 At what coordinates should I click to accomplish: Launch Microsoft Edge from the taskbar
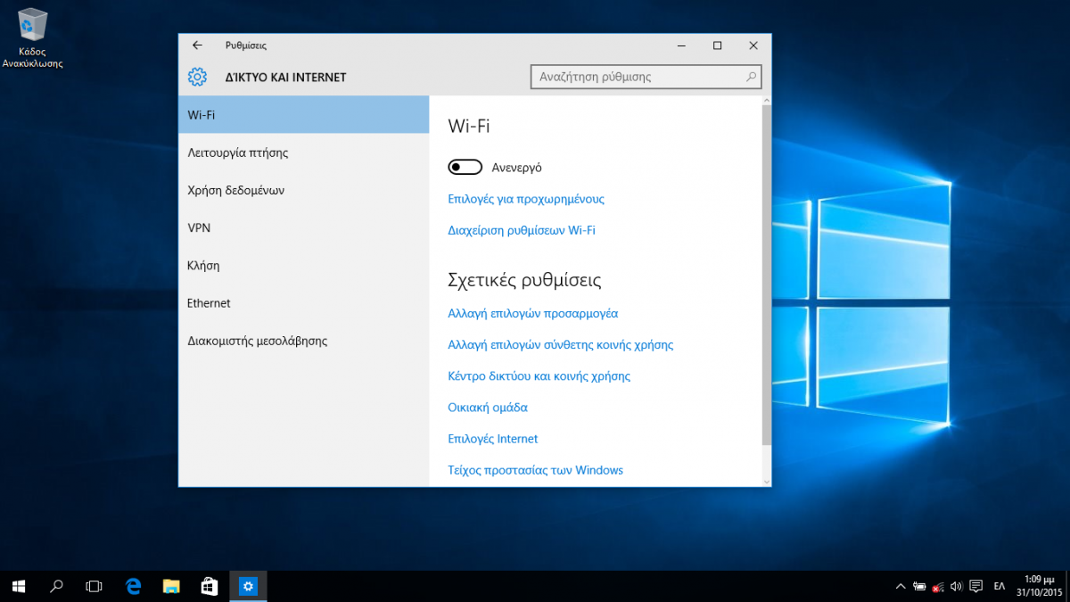[134, 586]
